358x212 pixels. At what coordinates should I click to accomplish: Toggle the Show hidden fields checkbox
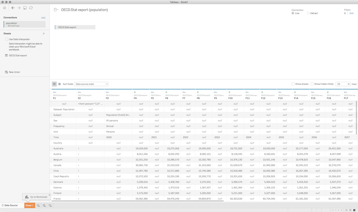tap(312, 84)
